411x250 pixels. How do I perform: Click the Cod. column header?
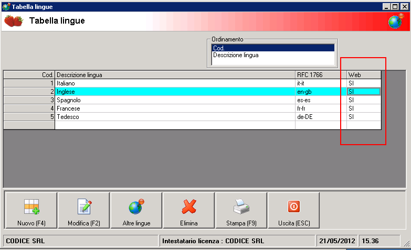point(29,75)
